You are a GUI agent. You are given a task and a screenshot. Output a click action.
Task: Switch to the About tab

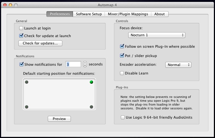[x=160, y=14]
